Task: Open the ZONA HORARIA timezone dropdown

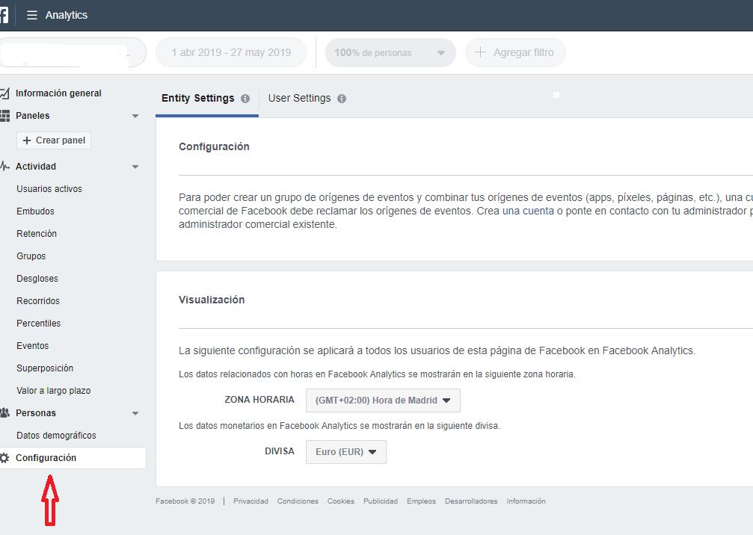Action: pos(383,400)
